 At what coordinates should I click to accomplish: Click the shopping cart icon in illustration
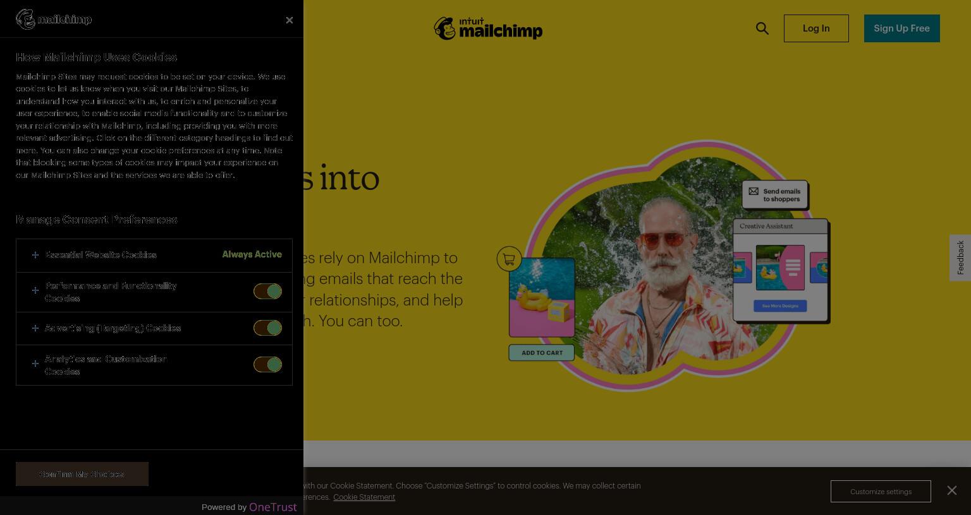coord(509,259)
